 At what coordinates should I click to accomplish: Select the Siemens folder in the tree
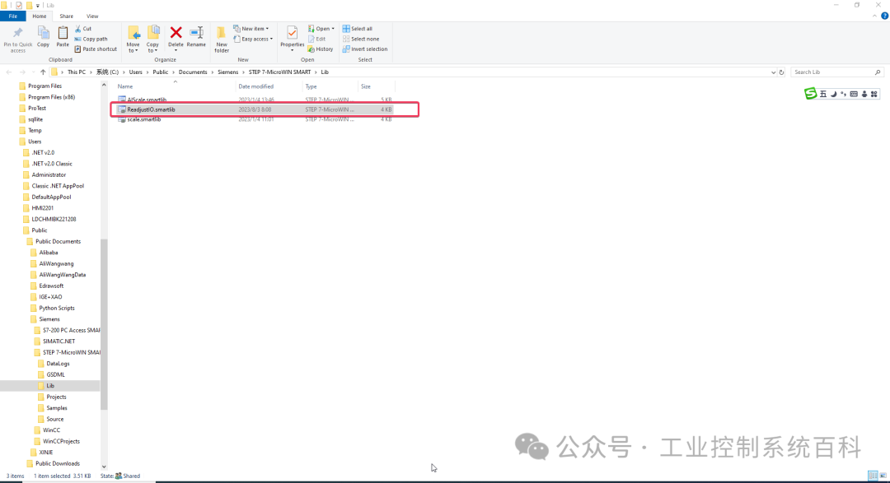pos(49,319)
